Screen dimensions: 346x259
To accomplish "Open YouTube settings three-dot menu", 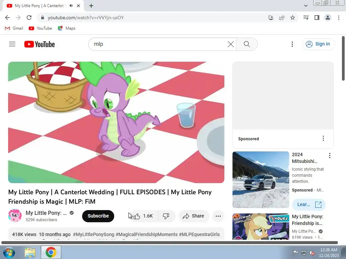I will (x=292, y=44).
